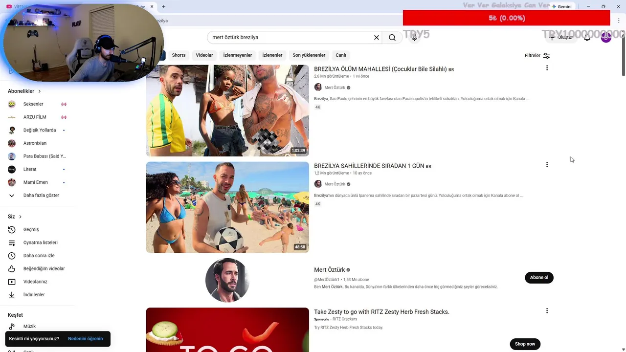626x352 pixels.
Task: Select the Canlı filter chip
Action: pos(341,55)
